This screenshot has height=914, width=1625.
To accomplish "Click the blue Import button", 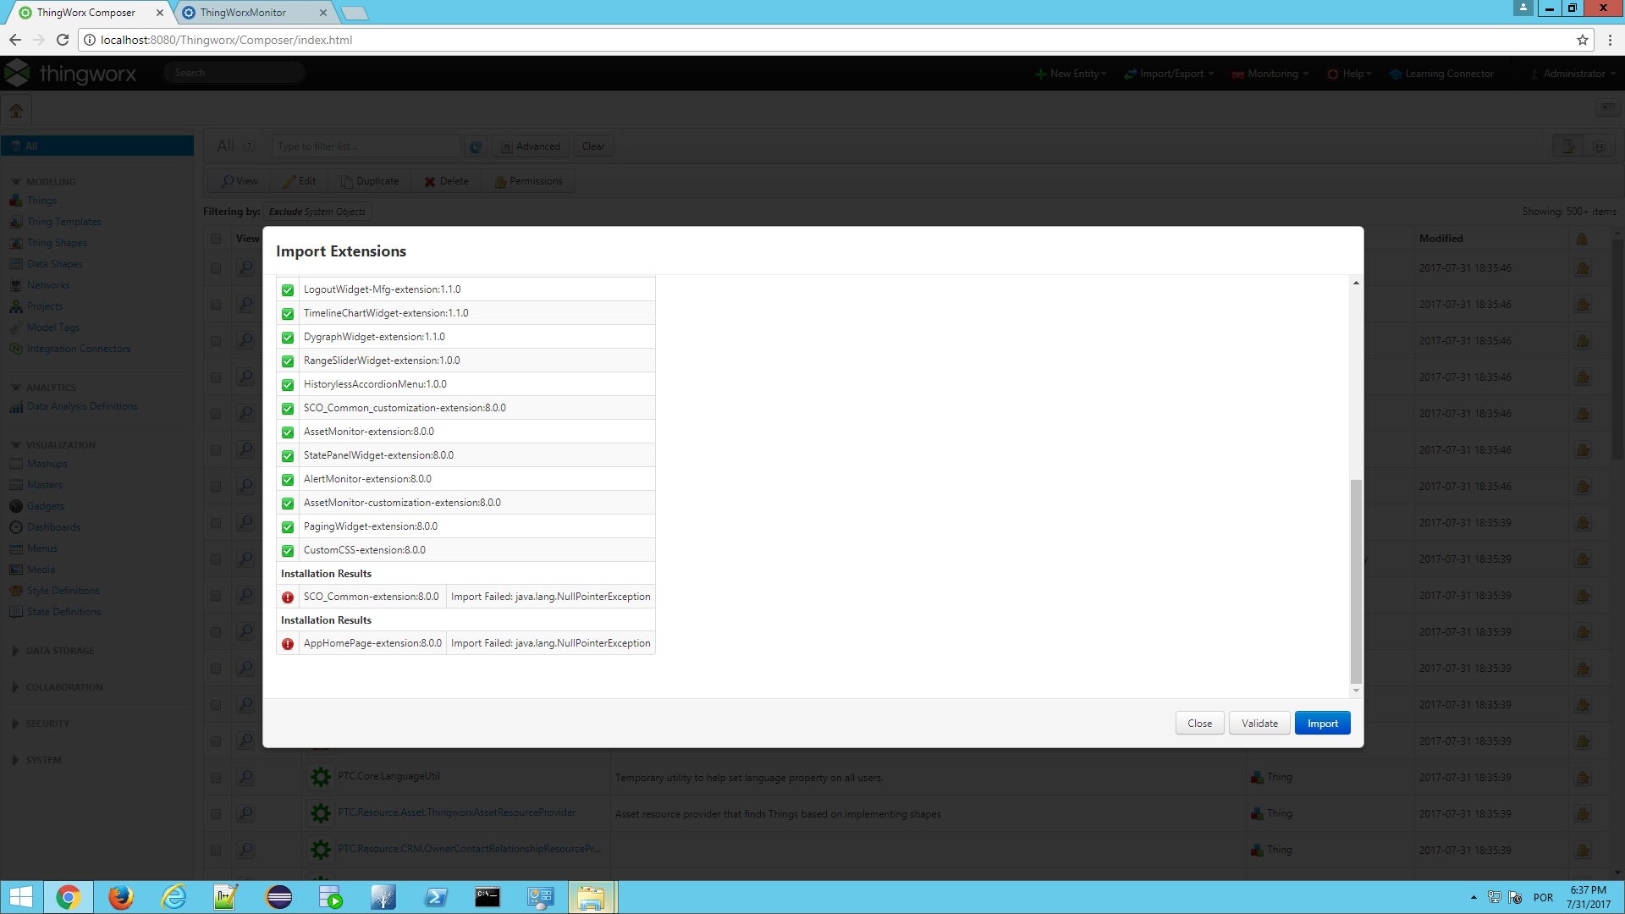I will tap(1322, 724).
